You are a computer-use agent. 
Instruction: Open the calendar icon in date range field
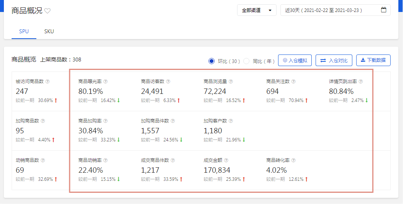383,10
